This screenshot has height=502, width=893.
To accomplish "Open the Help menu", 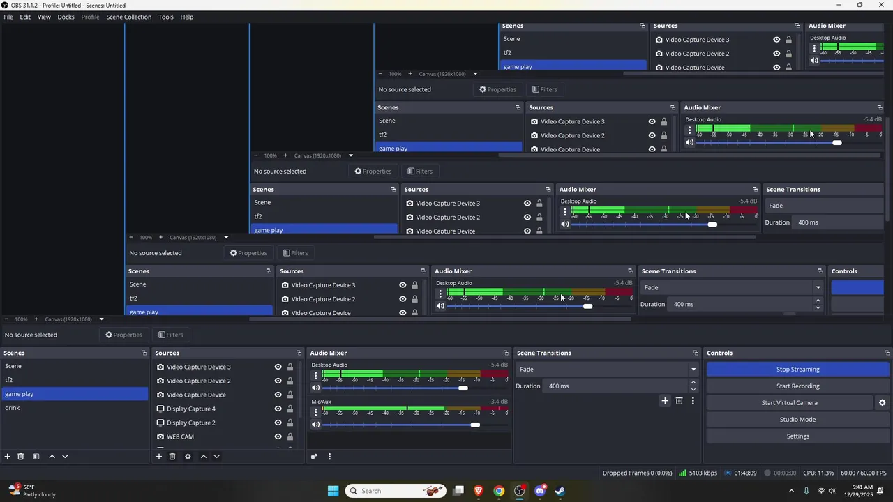I will (x=187, y=17).
